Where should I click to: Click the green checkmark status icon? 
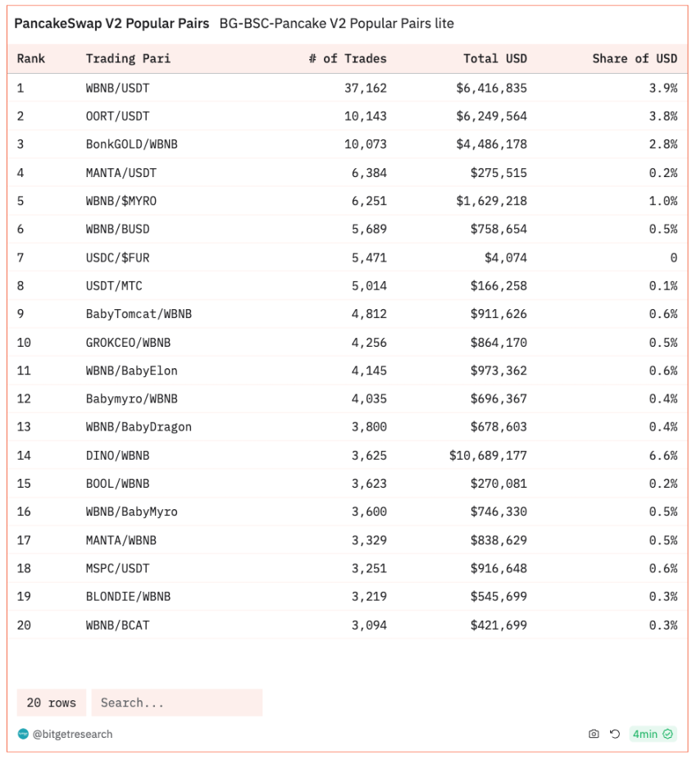pos(667,734)
